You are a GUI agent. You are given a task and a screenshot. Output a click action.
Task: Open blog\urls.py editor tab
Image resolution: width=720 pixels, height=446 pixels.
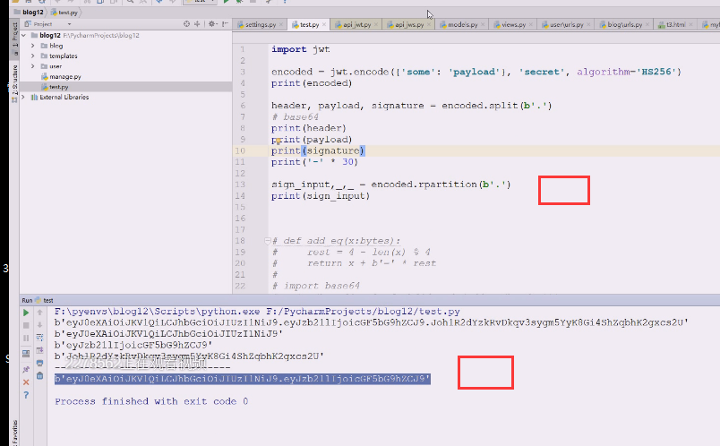624,24
